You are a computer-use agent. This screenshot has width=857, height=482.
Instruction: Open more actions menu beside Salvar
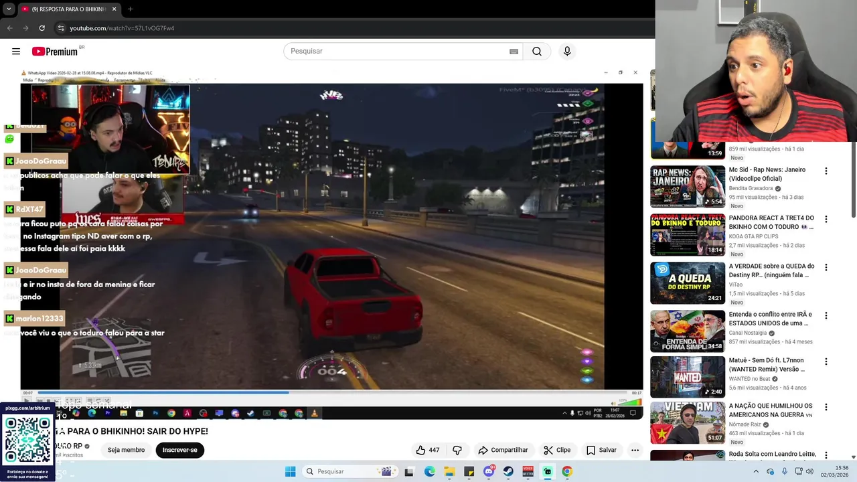[x=635, y=450]
